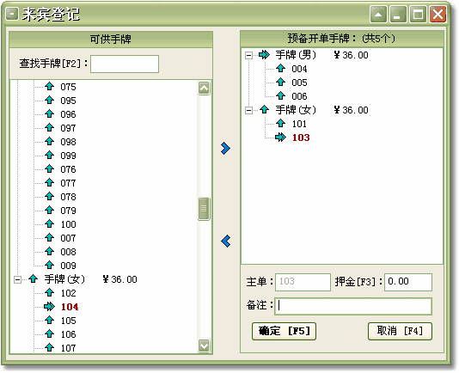Select number 005 in reserved list

(x=299, y=83)
